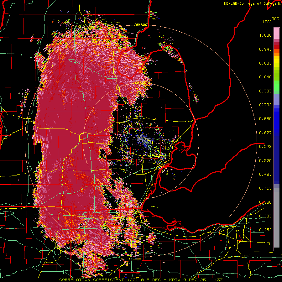Viewport: 282px width, 282px height.
Task: Click the 0.840 scale value
Action: point(265,77)
